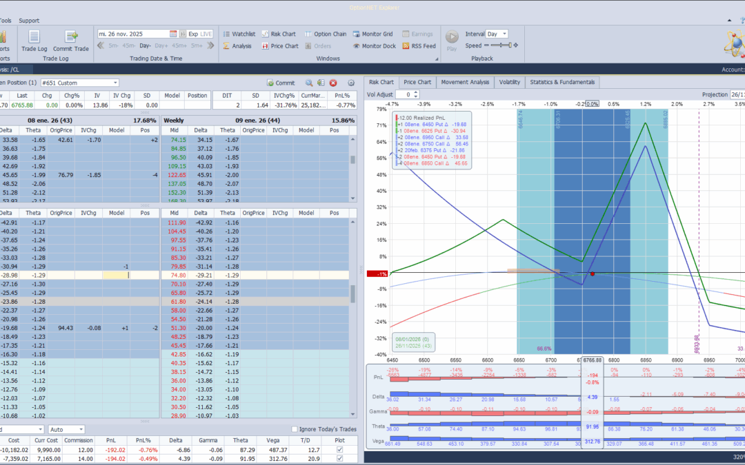
Task: Click the magnifier search icon beside Commit
Action: [x=309, y=83]
